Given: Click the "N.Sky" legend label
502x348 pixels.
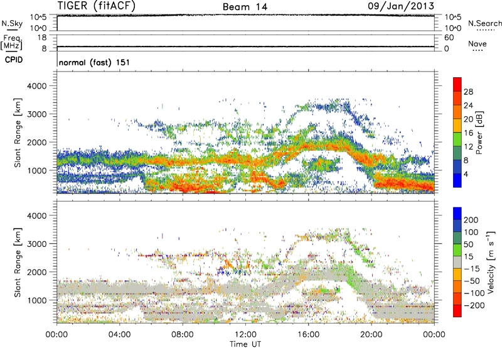Looking at the screenshot, I should click(x=12, y=23).
